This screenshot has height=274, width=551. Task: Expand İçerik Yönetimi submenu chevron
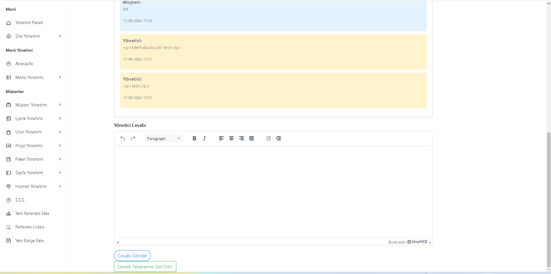pyautogui.click(x=60, y=118)
